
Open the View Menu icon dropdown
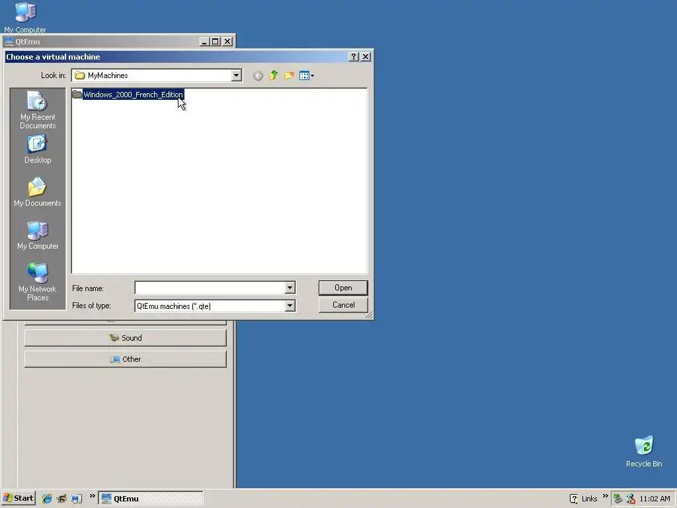coord(306,75)
